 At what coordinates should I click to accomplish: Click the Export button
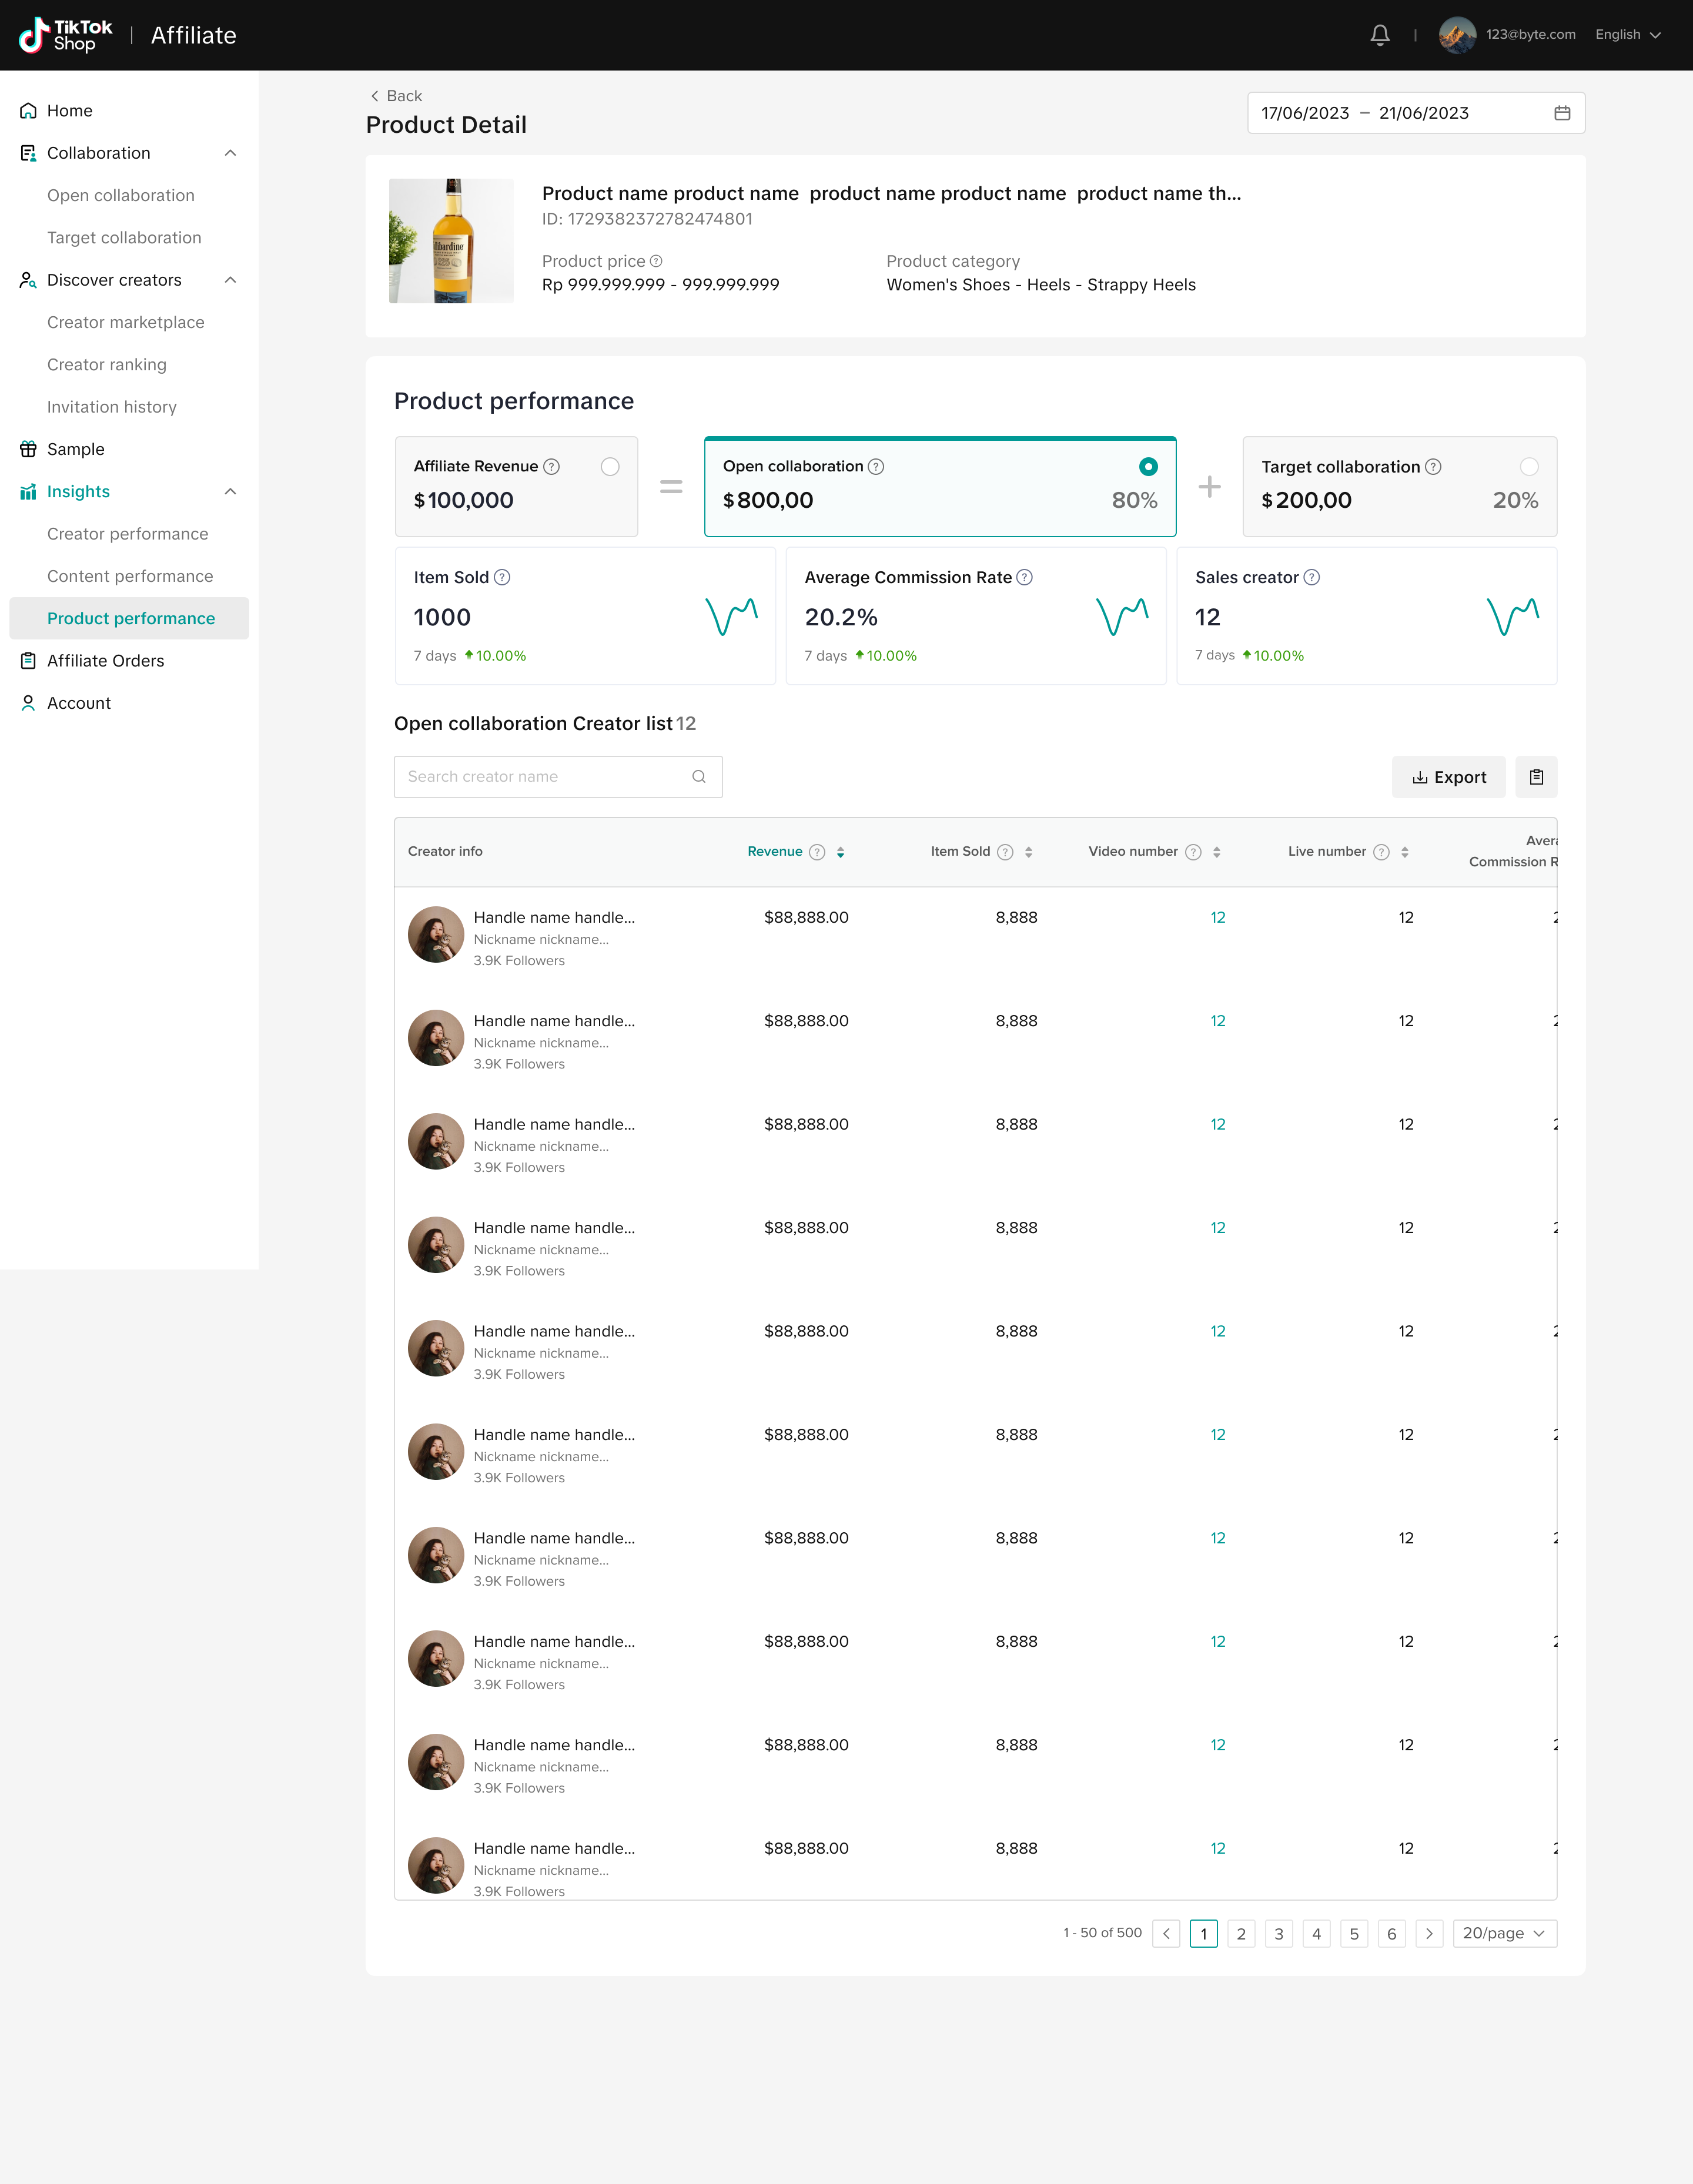(1448, 777)
